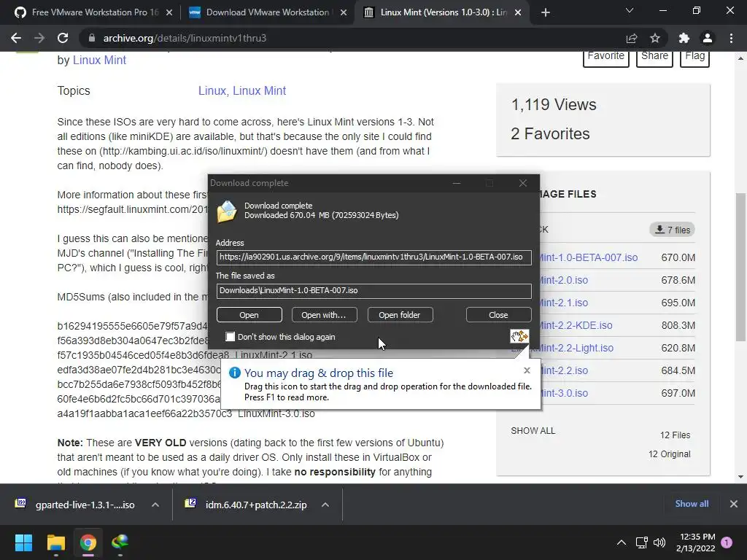This screenshot has width=747, height=560.
Task: Click the network tray icon
Action: tap(641, 542)
